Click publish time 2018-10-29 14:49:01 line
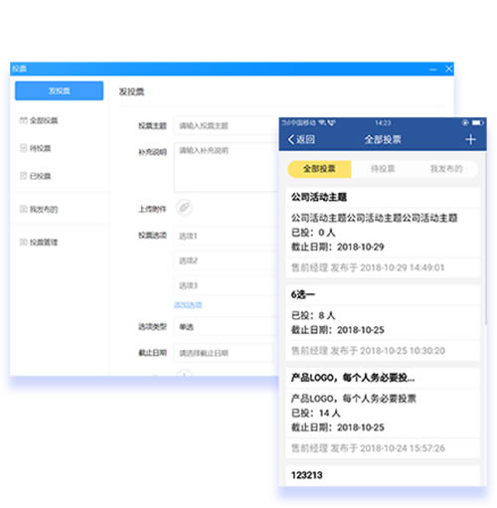This screenshot has width=497, height=508. click(x=368, y=267)
